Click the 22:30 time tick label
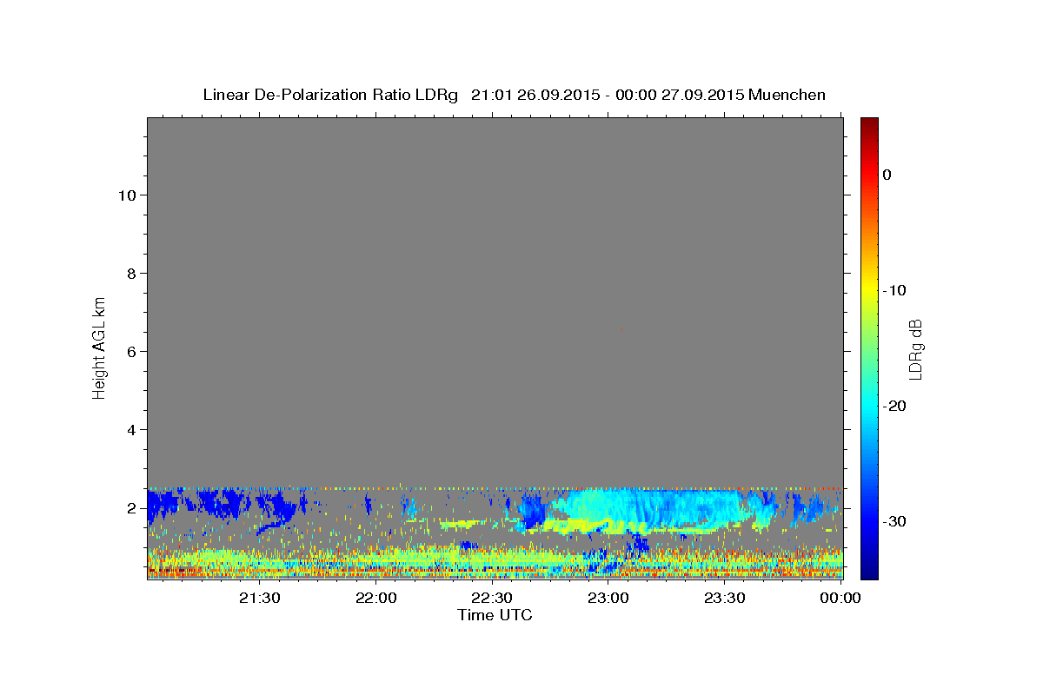This screenshot has height=695, width=1043. click(x=492, y=598)
